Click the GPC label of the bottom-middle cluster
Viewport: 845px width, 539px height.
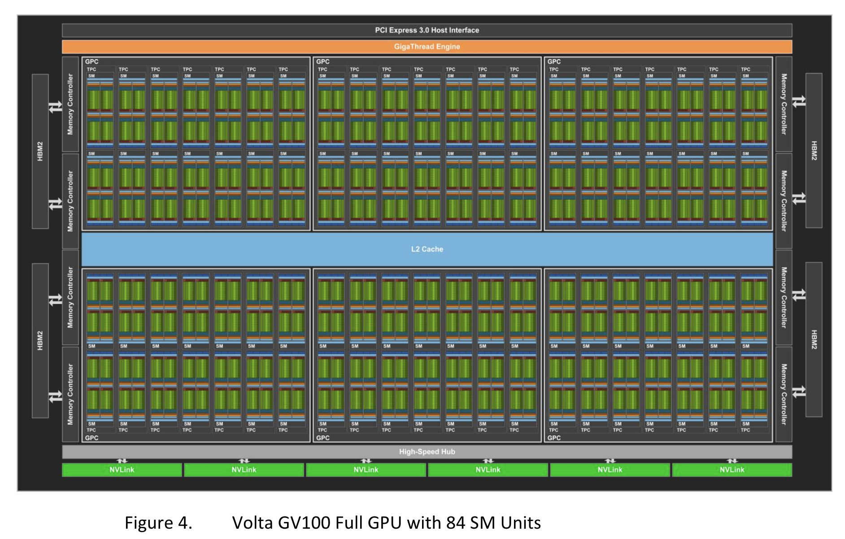coord(323,438)
